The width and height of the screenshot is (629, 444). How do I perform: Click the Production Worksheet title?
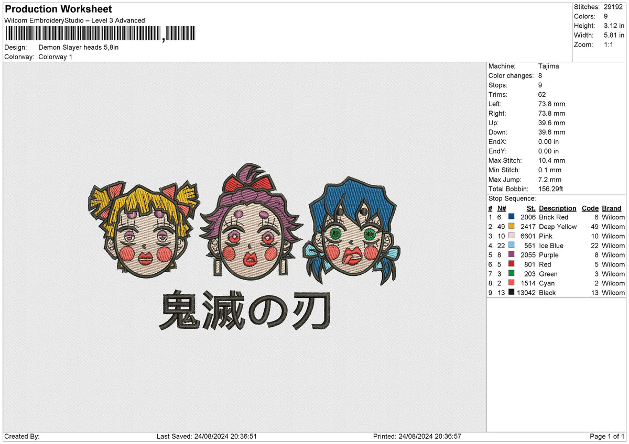[58, 9]
